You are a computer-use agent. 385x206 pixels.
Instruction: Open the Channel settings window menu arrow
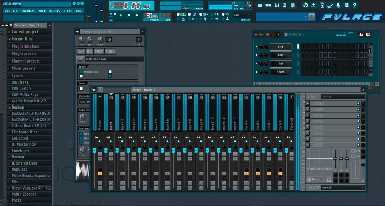pos(77,31)
